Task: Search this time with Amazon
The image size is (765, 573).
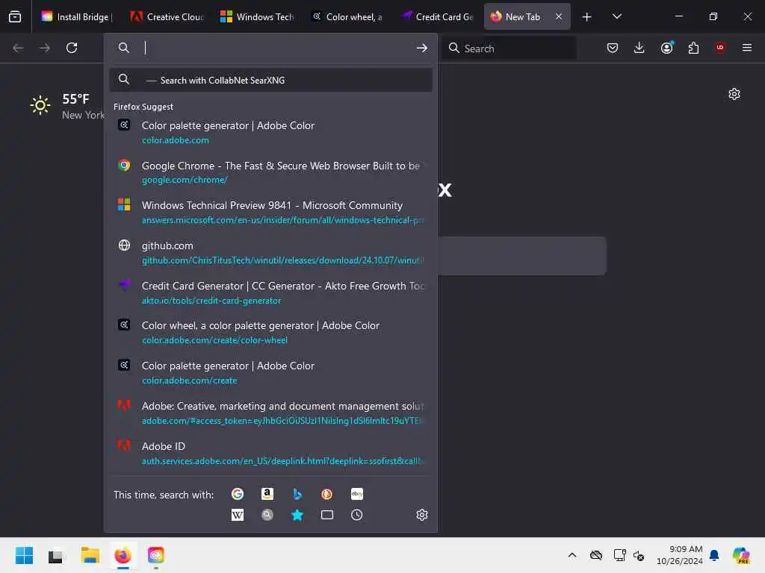Action: coord(267,494)
